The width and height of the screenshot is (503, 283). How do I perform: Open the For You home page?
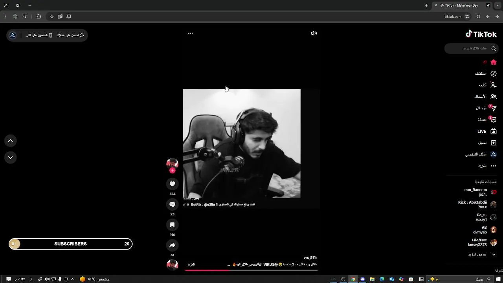490,62
